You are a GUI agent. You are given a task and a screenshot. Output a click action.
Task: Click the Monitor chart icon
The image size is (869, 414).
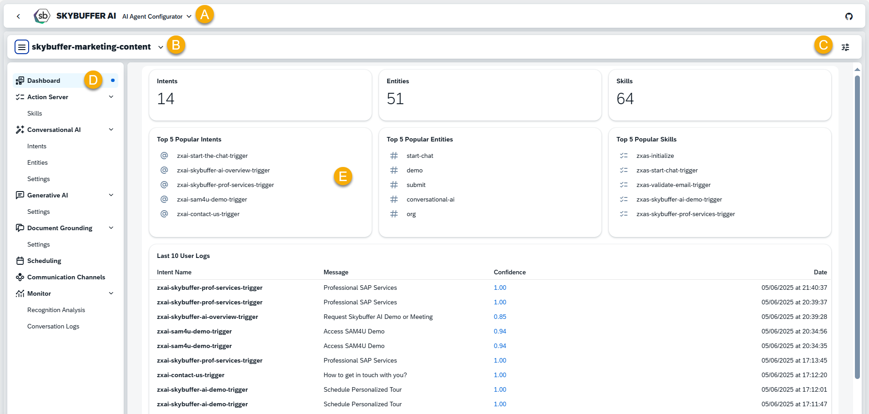(x=20, y=293)
